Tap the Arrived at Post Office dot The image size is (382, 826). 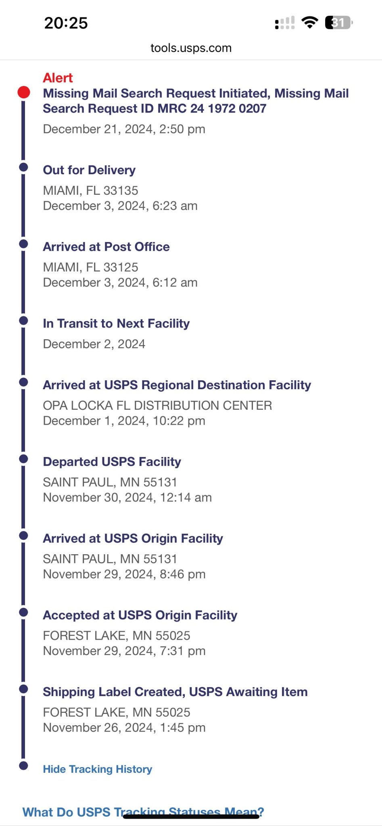[x=23, y=244]
